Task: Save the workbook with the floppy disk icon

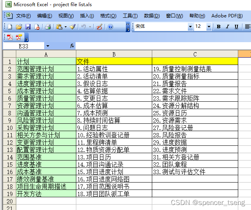Action: click(28, 27)
